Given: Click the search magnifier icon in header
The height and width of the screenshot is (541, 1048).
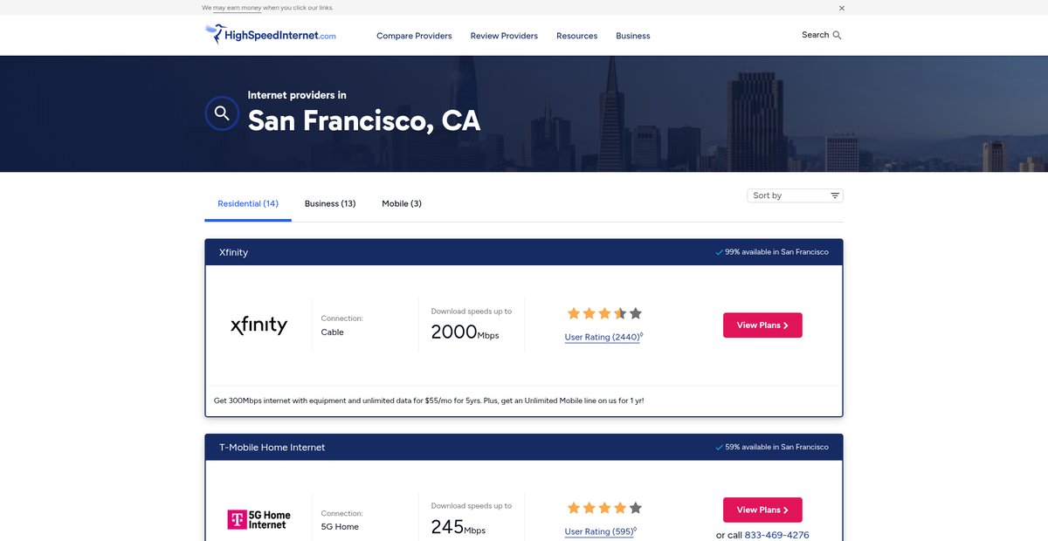Looking at the screenshot, I should (x=838, y=36).
